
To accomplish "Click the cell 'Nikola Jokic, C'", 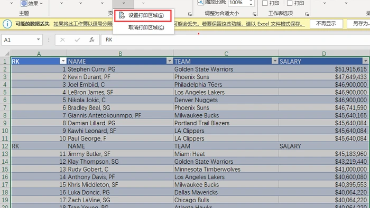I will point(120,100).
